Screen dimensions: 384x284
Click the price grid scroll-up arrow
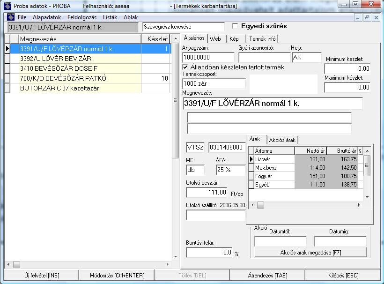coord(367,151)
